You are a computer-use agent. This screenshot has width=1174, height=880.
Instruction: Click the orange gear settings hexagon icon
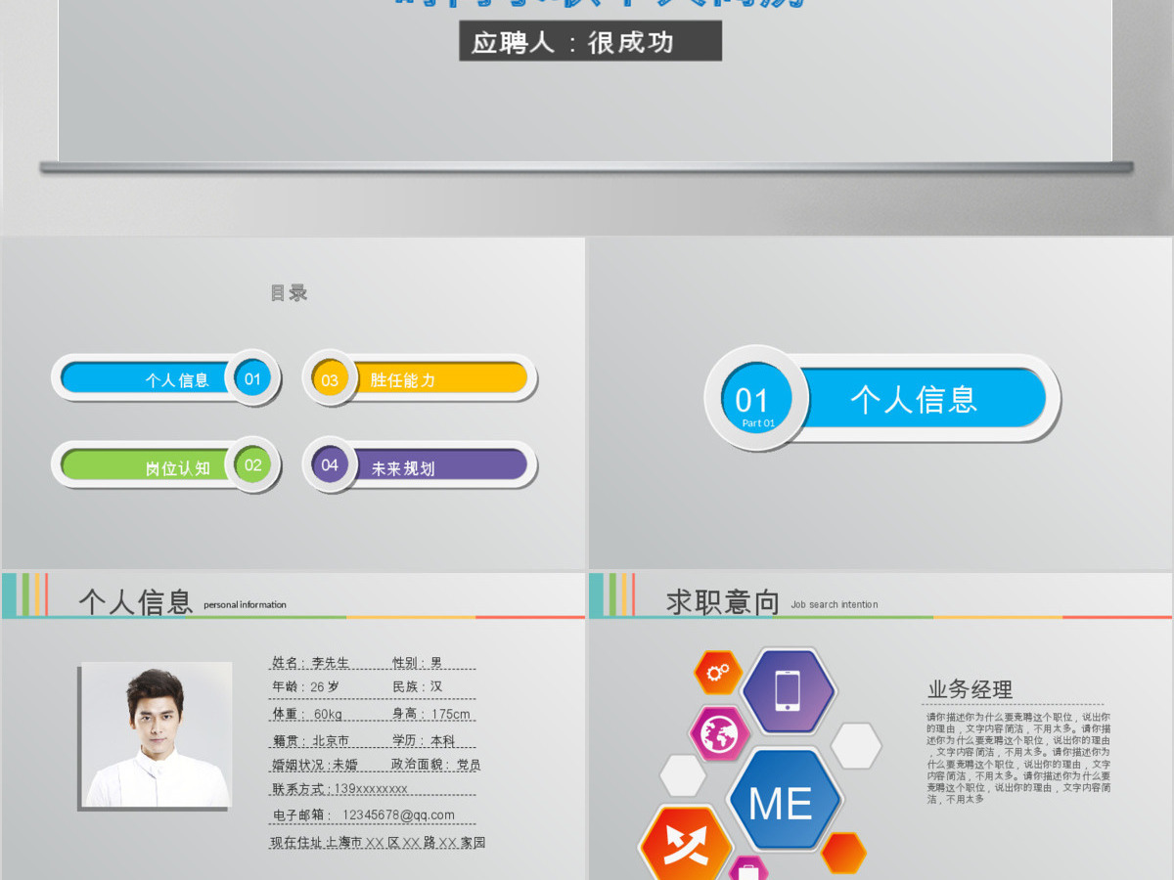pyautogui.click(x=718, y=673)
